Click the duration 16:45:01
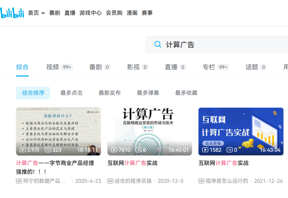This screenshot has height=198, width=288. coord(178,150)
